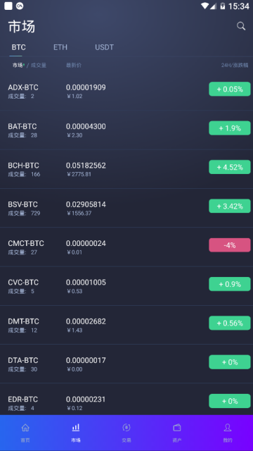
Task: Switch to the USDT tab
Action: pos(104,47)
